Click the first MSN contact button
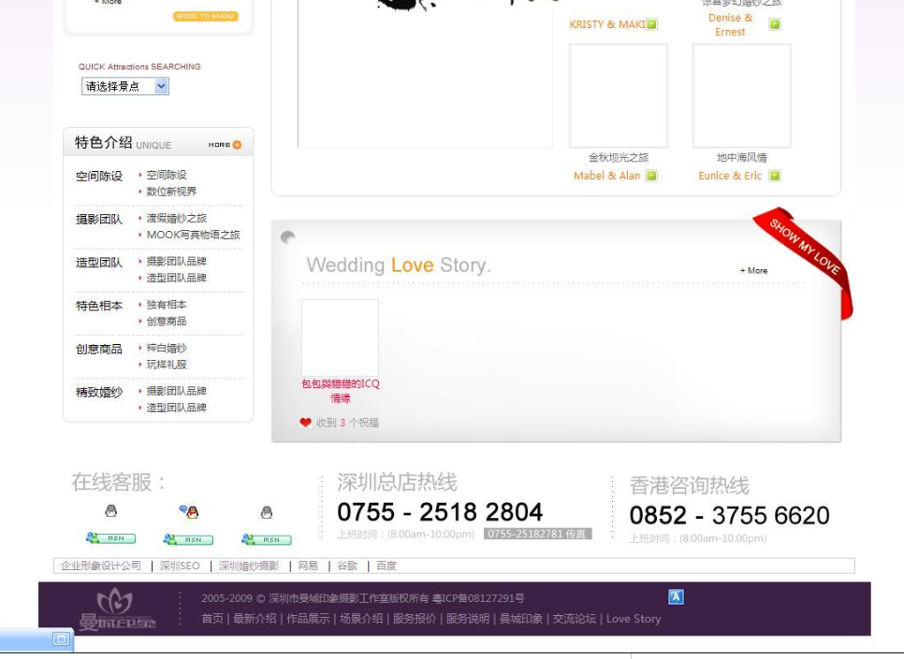Screen dimensions: 904x659 click(110, 538)
